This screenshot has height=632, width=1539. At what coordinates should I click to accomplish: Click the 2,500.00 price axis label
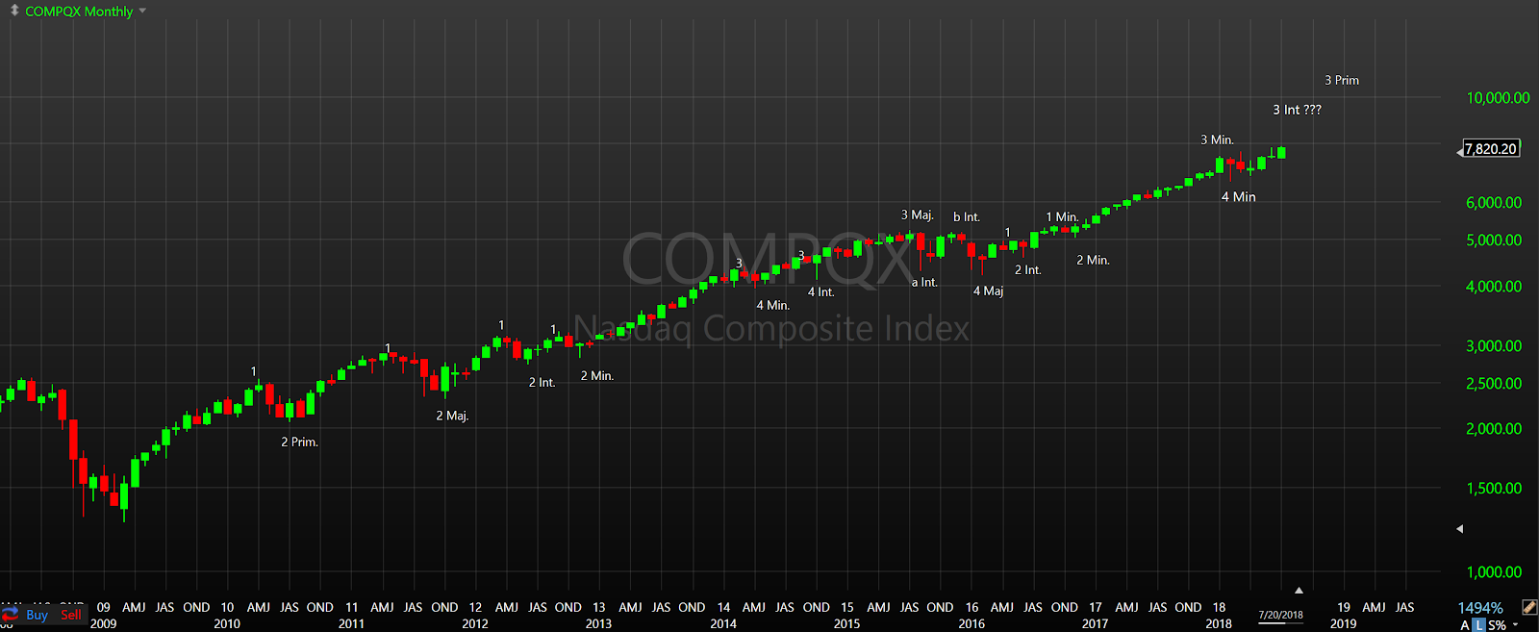(1494, 384)
